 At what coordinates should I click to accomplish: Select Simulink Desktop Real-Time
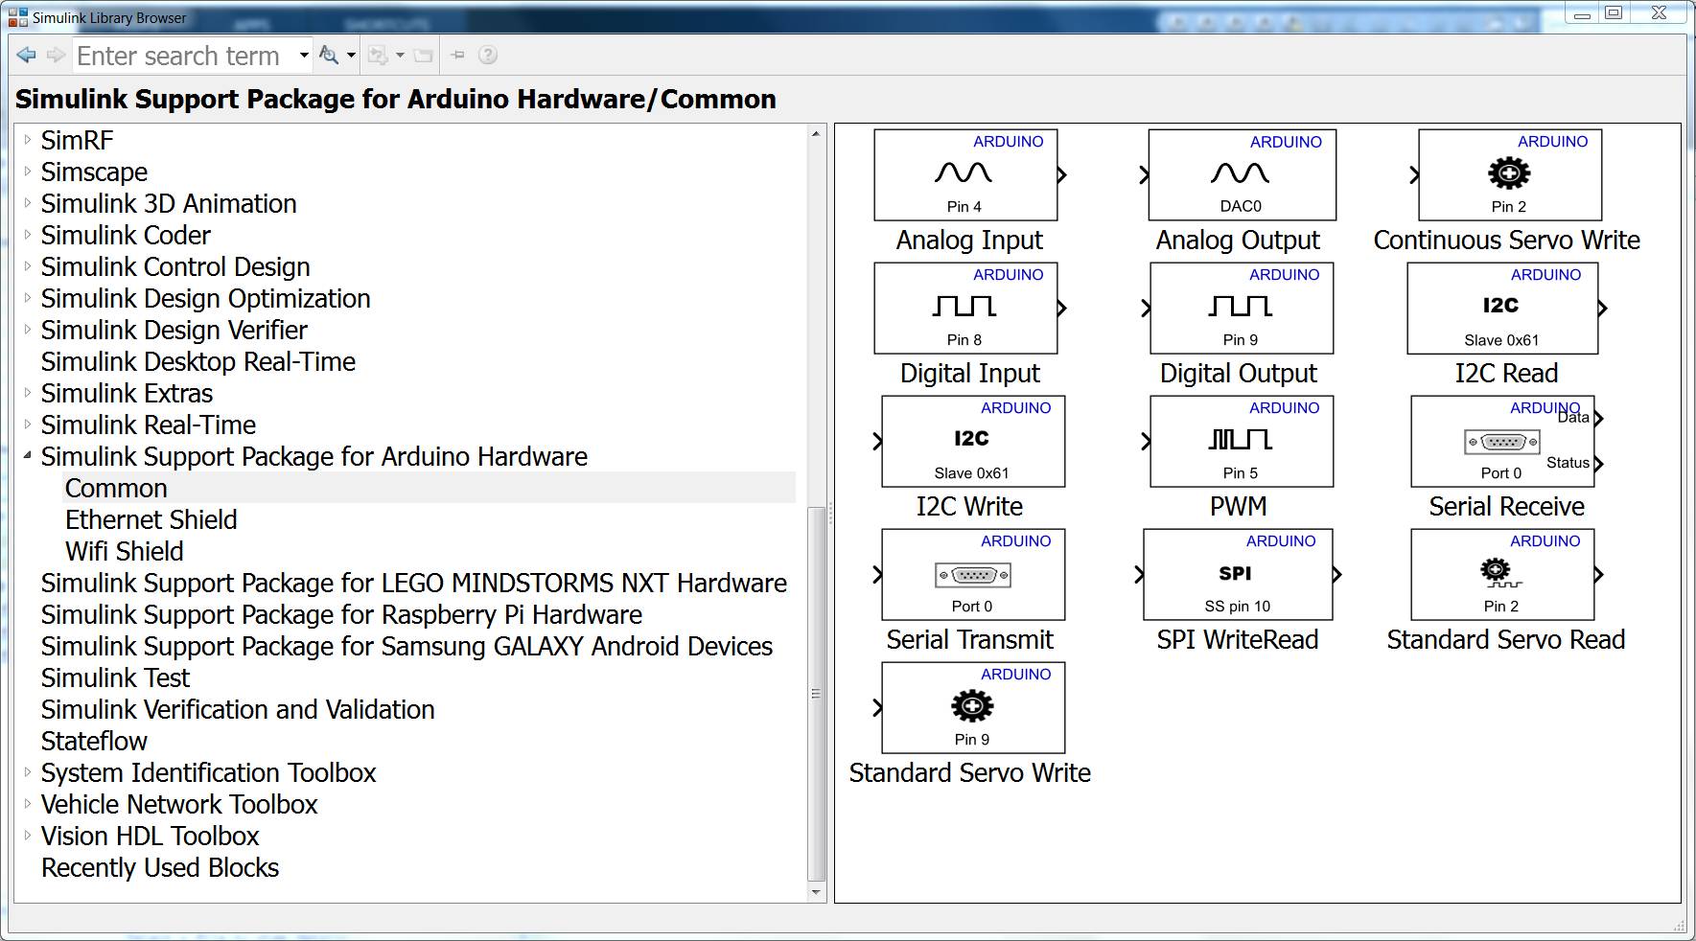[198, 361]
